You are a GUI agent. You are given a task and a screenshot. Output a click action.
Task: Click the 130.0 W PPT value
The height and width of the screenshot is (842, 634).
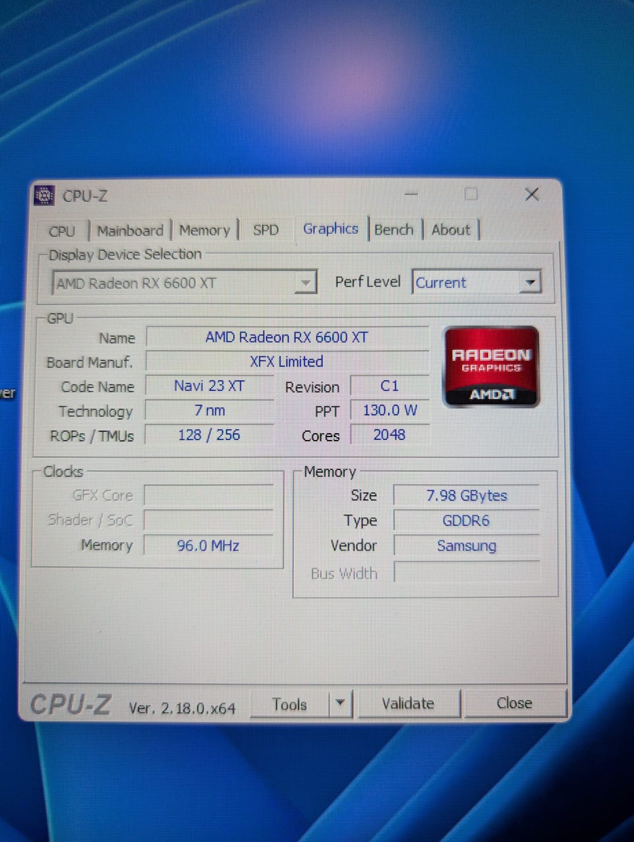(x=390, y=411)
